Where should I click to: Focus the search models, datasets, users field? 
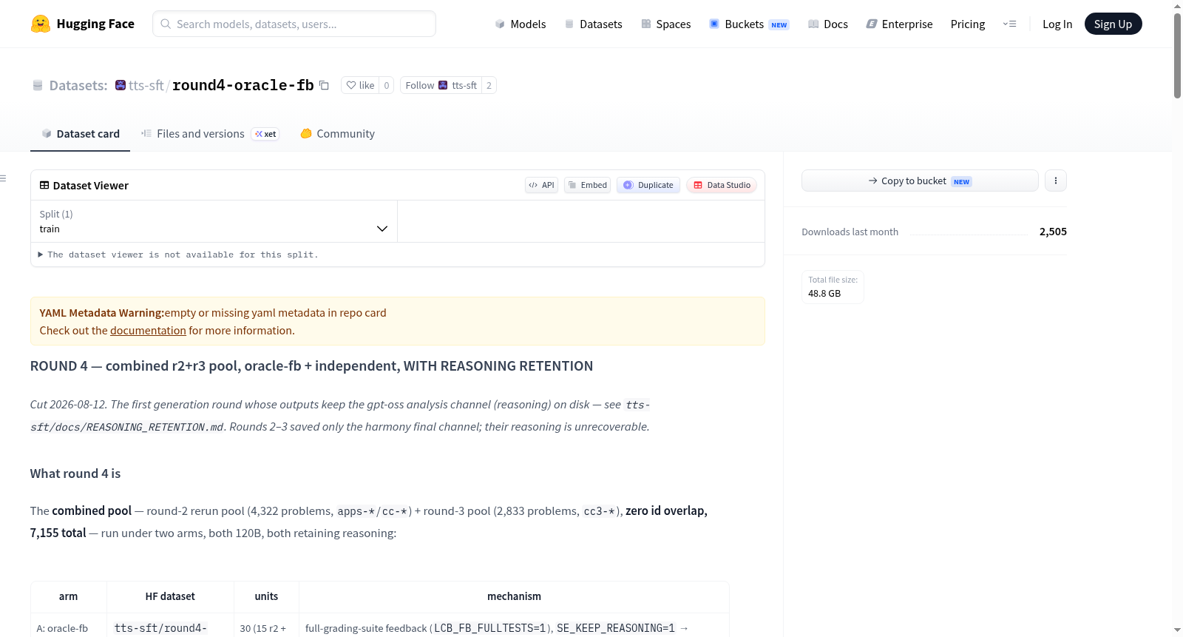pos(294,24)
